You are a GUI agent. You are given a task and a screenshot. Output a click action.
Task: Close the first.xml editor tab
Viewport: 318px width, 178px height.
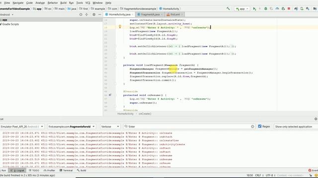182,14
